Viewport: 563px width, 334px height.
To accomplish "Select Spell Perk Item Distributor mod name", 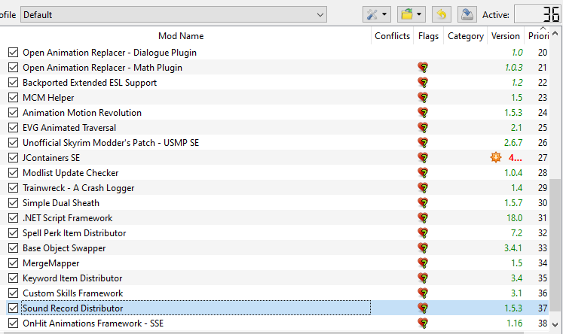I will click(75, 233).
